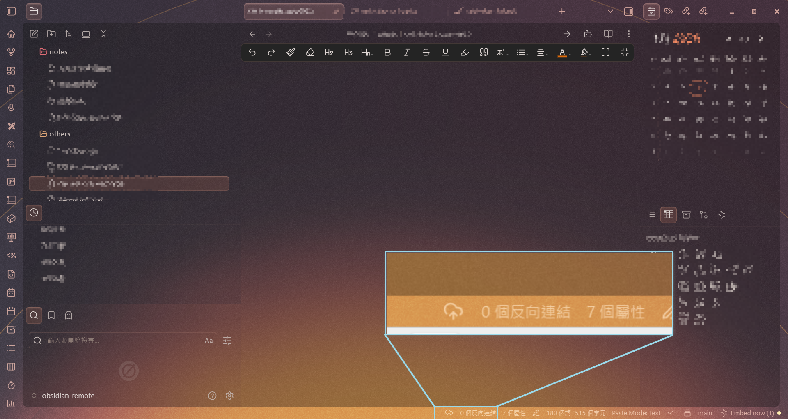Click the workplace minimize icon in toolbar
This screenshot has height=419, width=788.
[625, 52]
